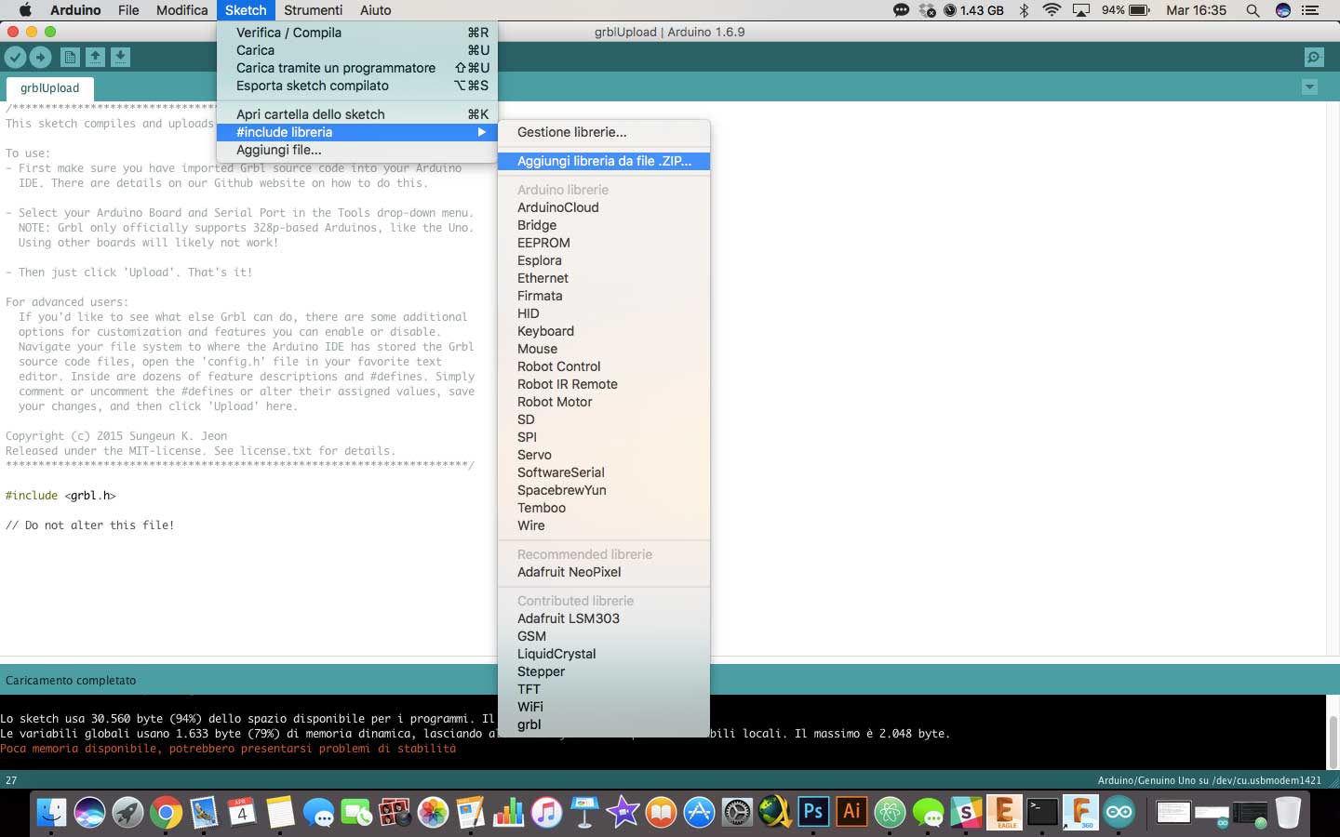The width and height of the screenshot is (1340, 837).
Task: Include the TFT library
Action: tap(604, 689)
